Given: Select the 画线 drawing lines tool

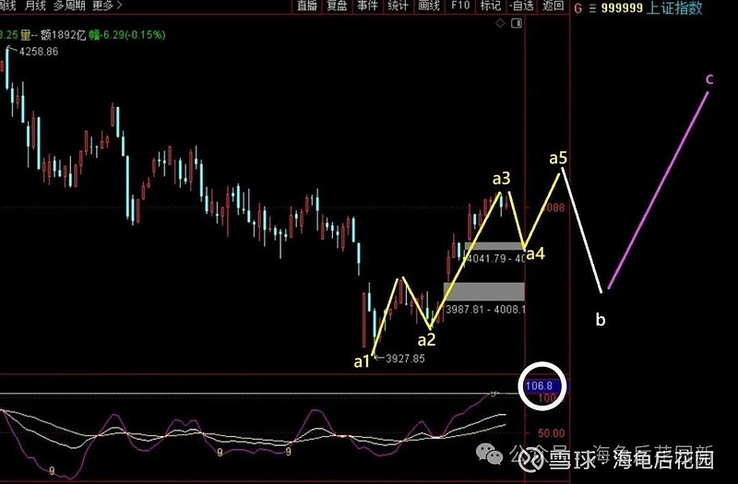Looking at the screenshot, I should tap(429, 6).
